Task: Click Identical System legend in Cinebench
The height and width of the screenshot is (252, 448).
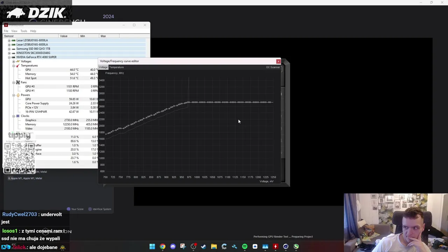Action: tap(100, 209)
